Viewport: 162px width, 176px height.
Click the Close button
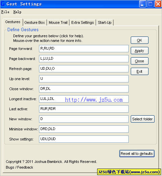[x=139, y=61]
